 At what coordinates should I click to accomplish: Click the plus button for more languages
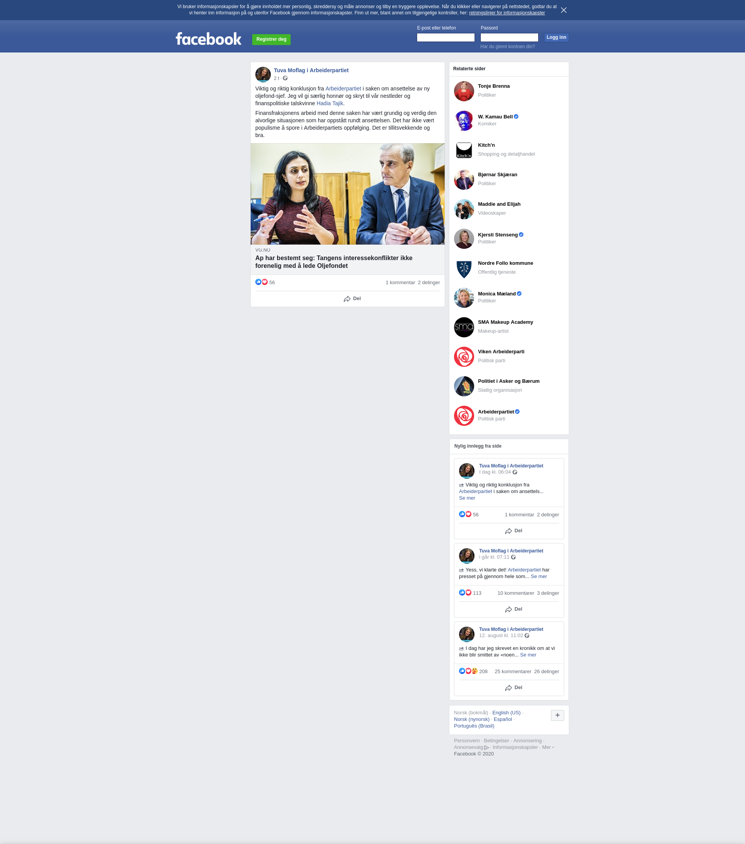(557, 715)
